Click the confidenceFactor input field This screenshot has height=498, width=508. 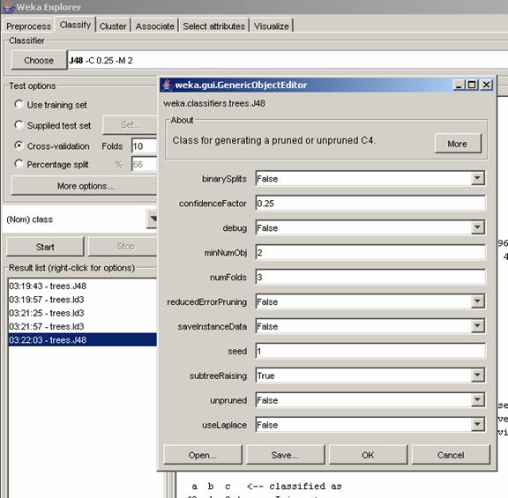click(x=370, y=204)
